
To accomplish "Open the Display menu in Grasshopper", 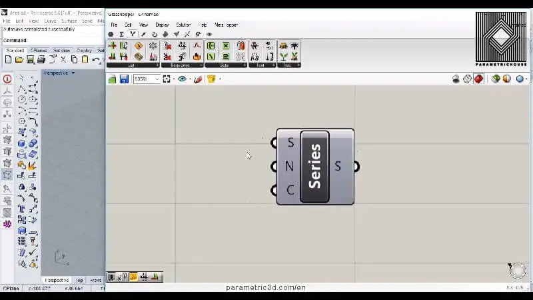I will pyautogui.click(x=163, y=25).
